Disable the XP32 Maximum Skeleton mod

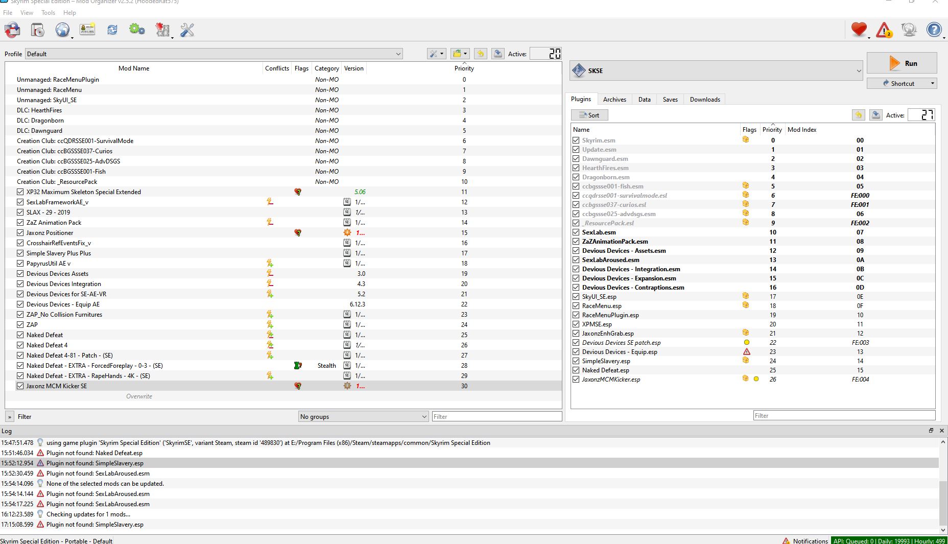tap(20, 192)
